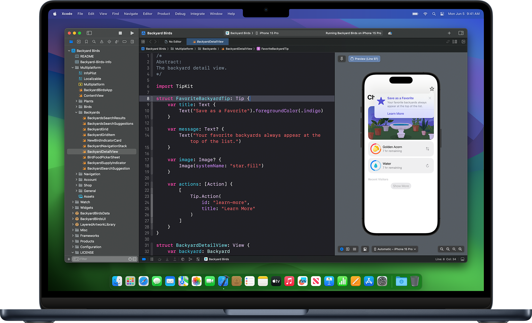Open the Editor menu
This screenshot has height=323, width=532.
[x=148, y=14]
